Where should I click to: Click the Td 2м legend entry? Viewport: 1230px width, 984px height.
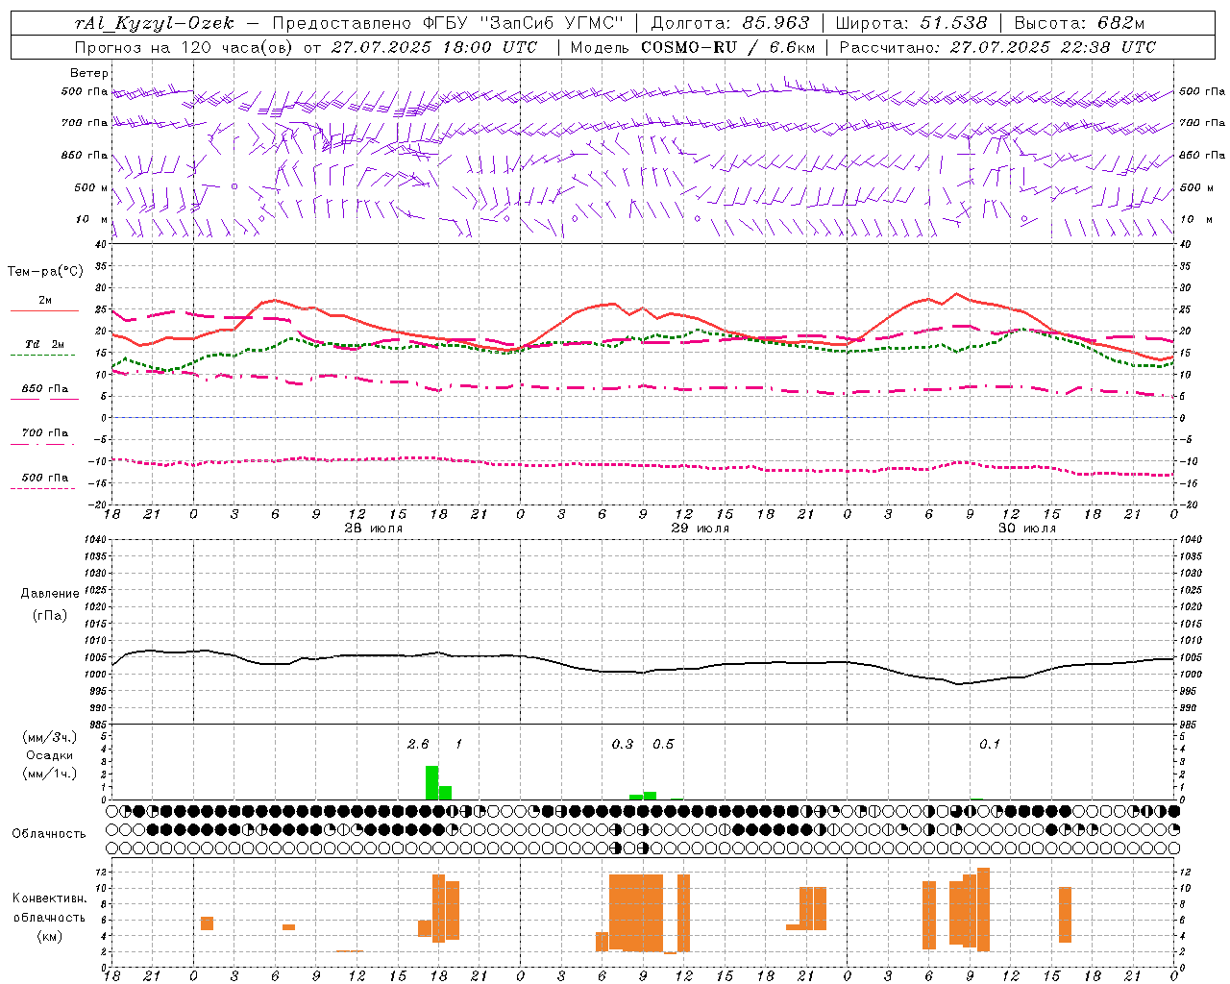[x=45, y=344]
